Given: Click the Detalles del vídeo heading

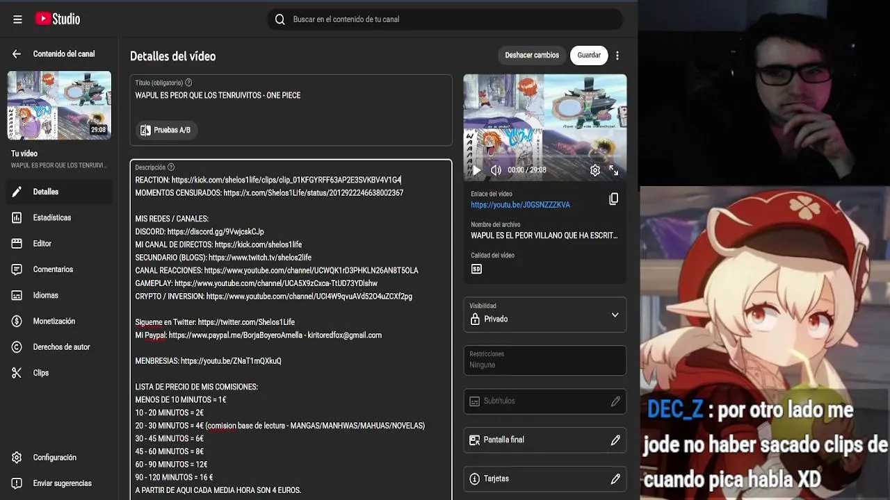Looking at the screenshot, I should (x=173, y=56).
